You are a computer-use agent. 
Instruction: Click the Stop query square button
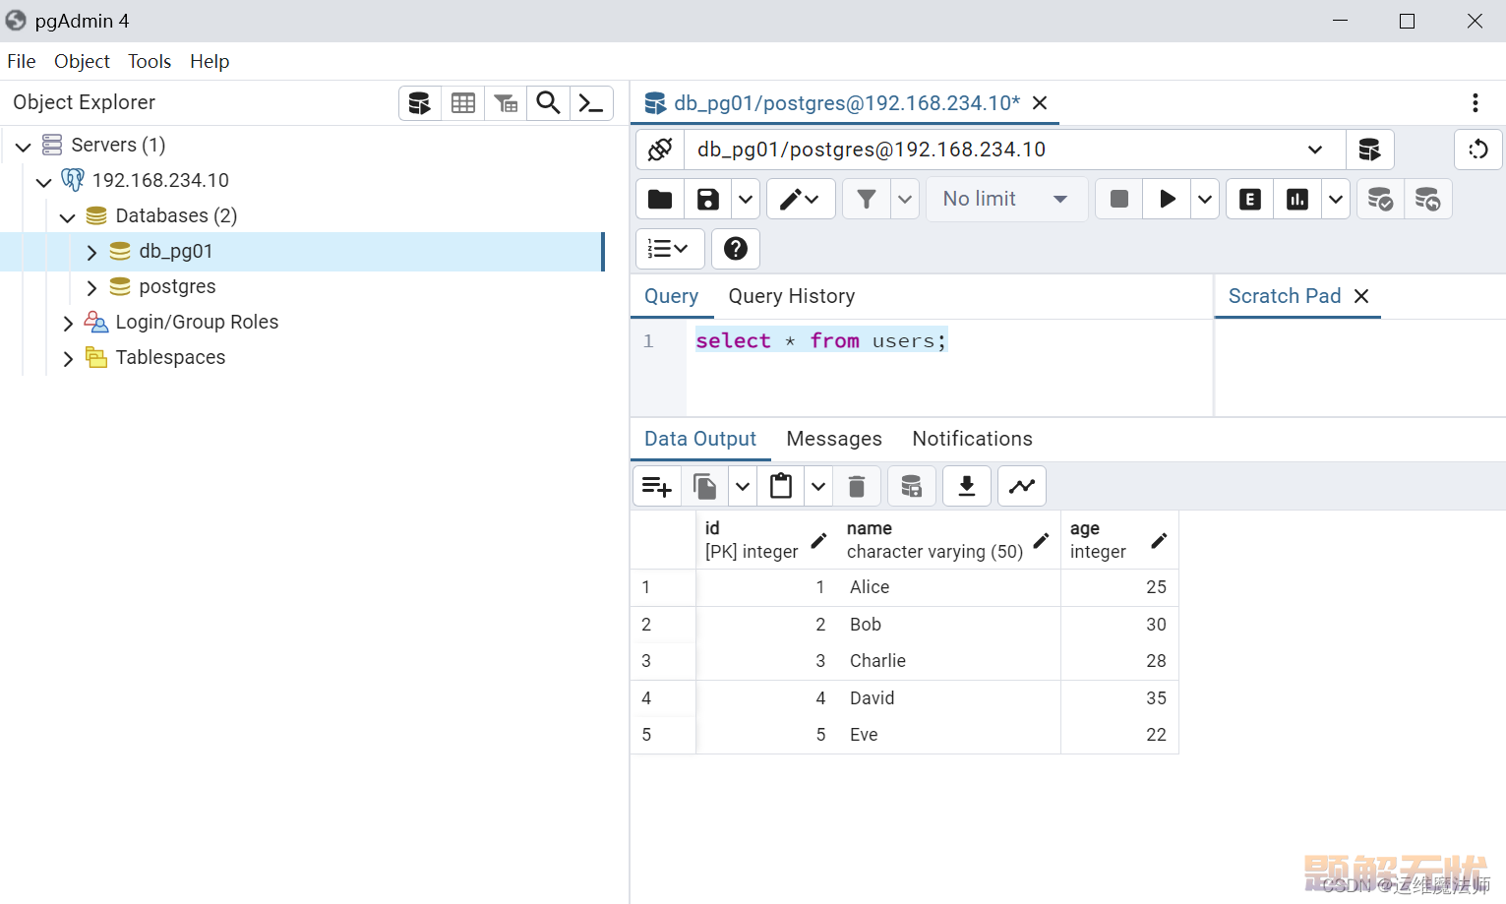(x=1118, y=199)
